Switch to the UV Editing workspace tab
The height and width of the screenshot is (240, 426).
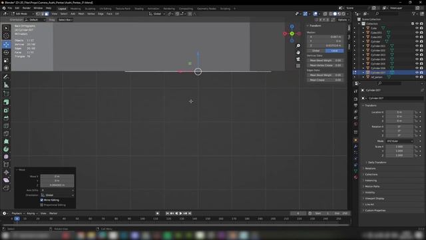point(105,9)
